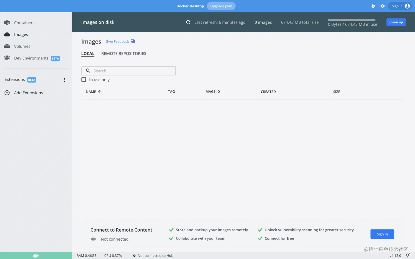Switch to the LOCAL tab
Screen dimensions: 415x259
pos(88,54)
